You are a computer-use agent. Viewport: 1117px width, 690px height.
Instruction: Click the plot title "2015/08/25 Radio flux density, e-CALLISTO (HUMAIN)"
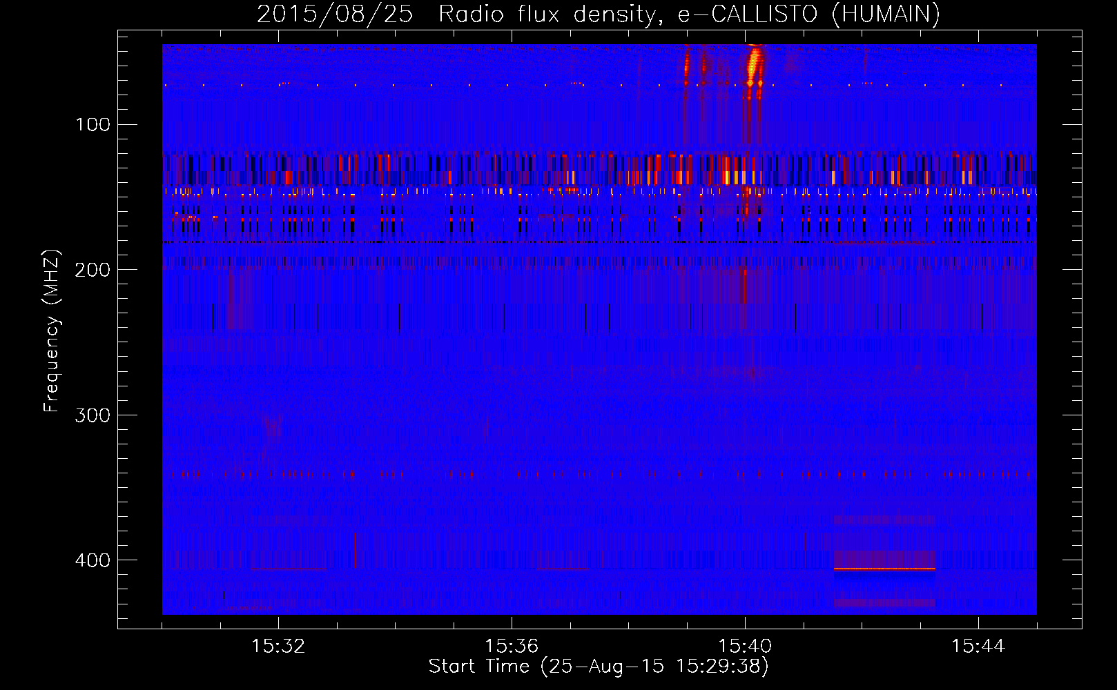point(599,14)
